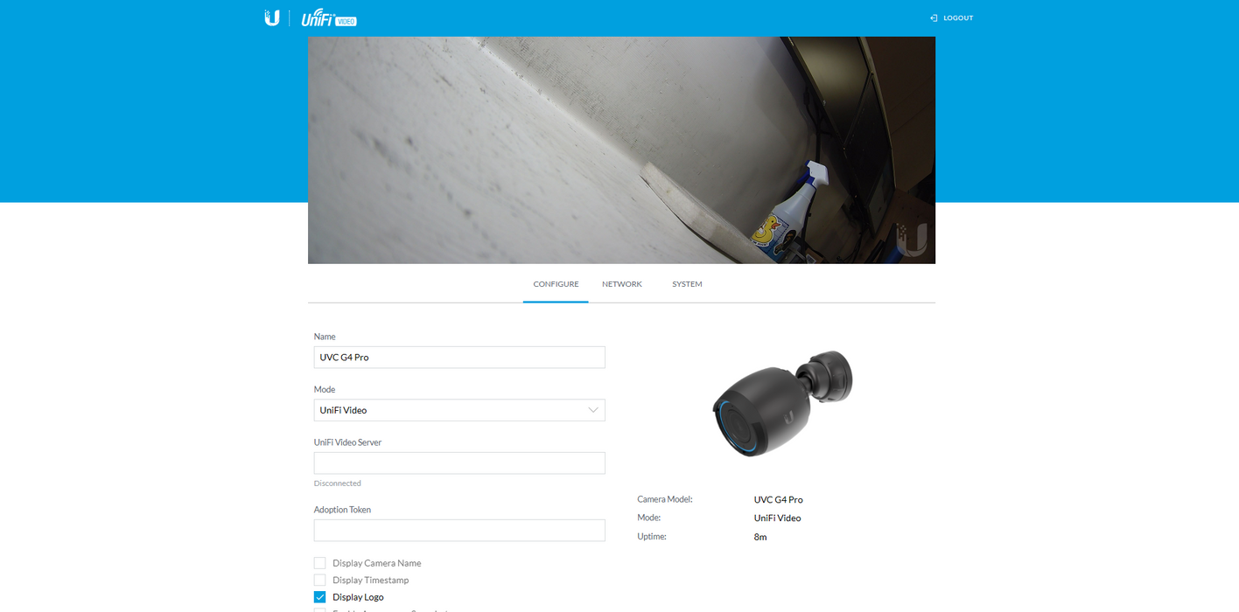Click the Ubiquiti U logo icon
The height and width of the screenshot is (612, 1239).
coord(272,17)
